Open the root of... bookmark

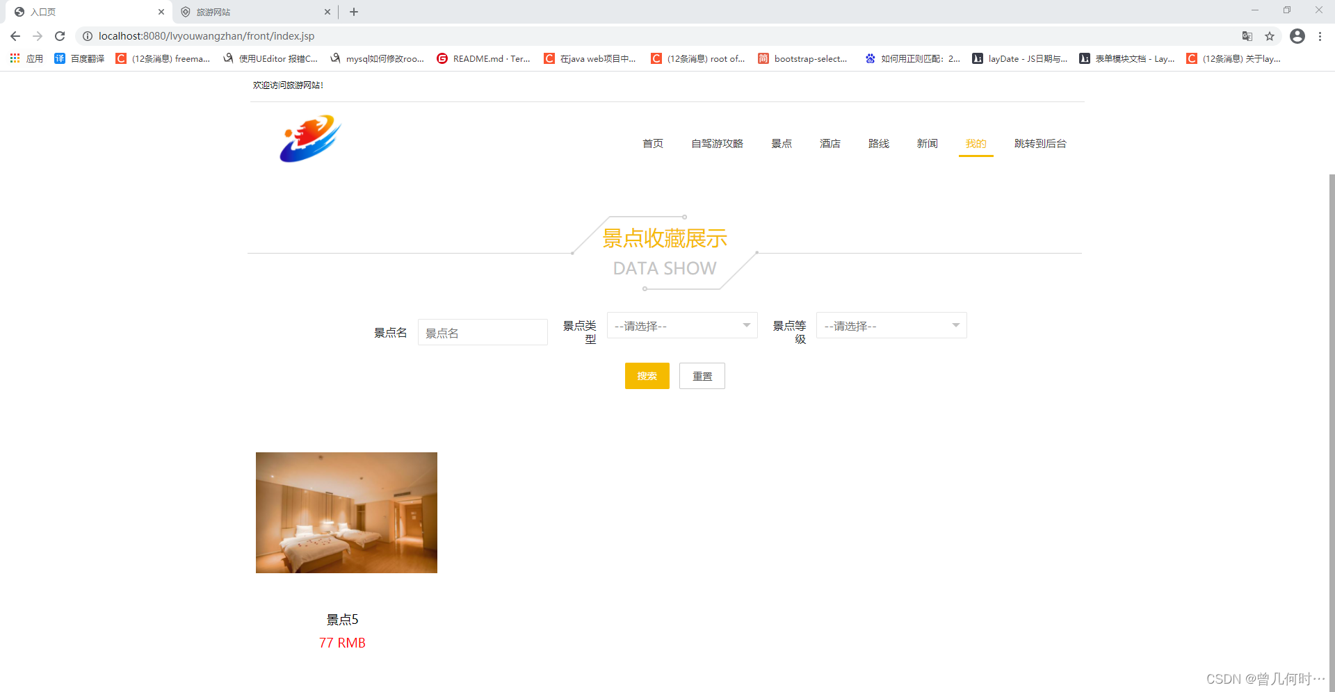click(x=697, y=58)
